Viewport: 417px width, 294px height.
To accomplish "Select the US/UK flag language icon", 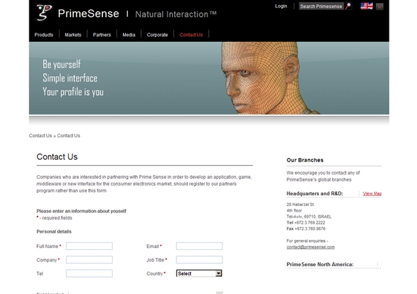I will pos(367,6).
